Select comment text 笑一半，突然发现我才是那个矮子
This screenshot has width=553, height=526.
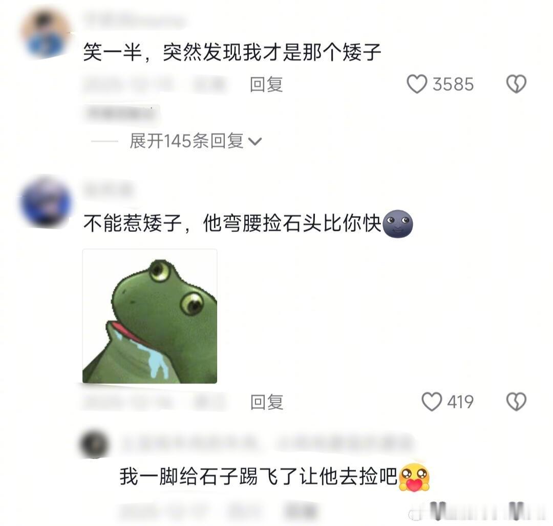tap(232, 53)
